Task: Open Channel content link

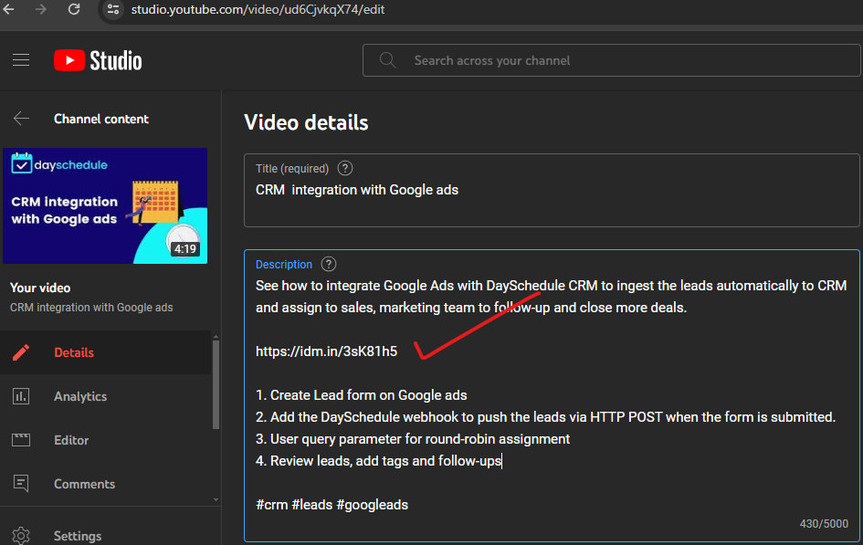Action: click(x=101, y=119)
